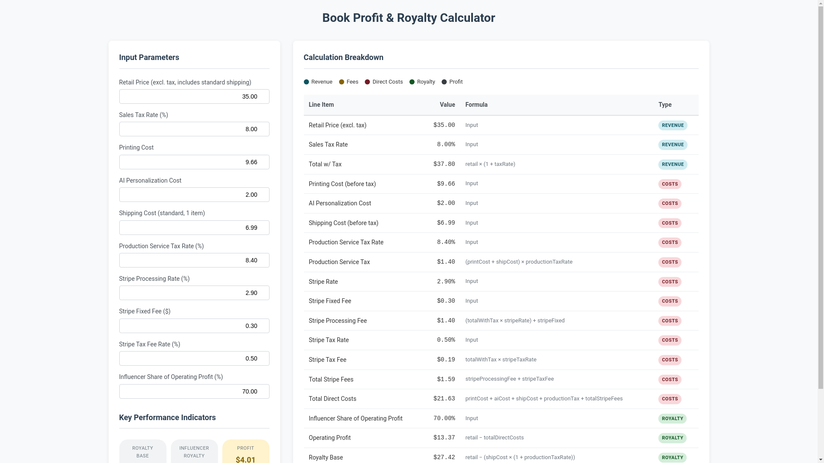This screenshot has height=463, width=824.
Task: Click the Shipping Cost (before tax) row label
Action: click(343, 223)
